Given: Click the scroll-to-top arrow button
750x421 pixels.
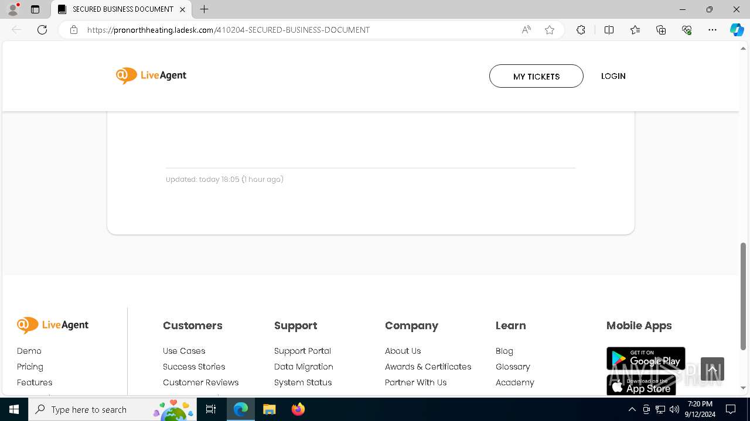Looking at the screenshot, I should pos(712,369).
